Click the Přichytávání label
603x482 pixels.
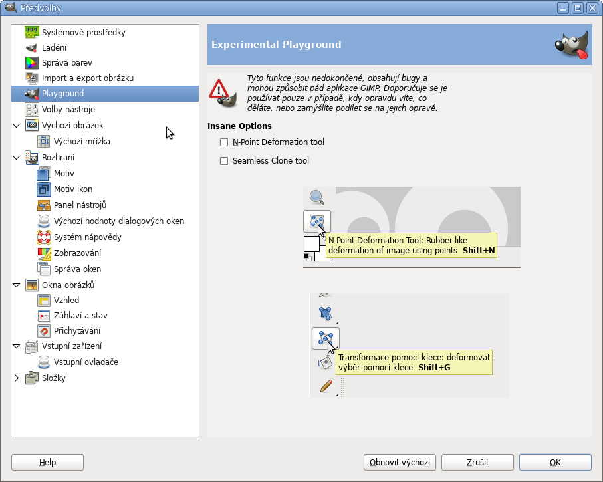point(77,331)
